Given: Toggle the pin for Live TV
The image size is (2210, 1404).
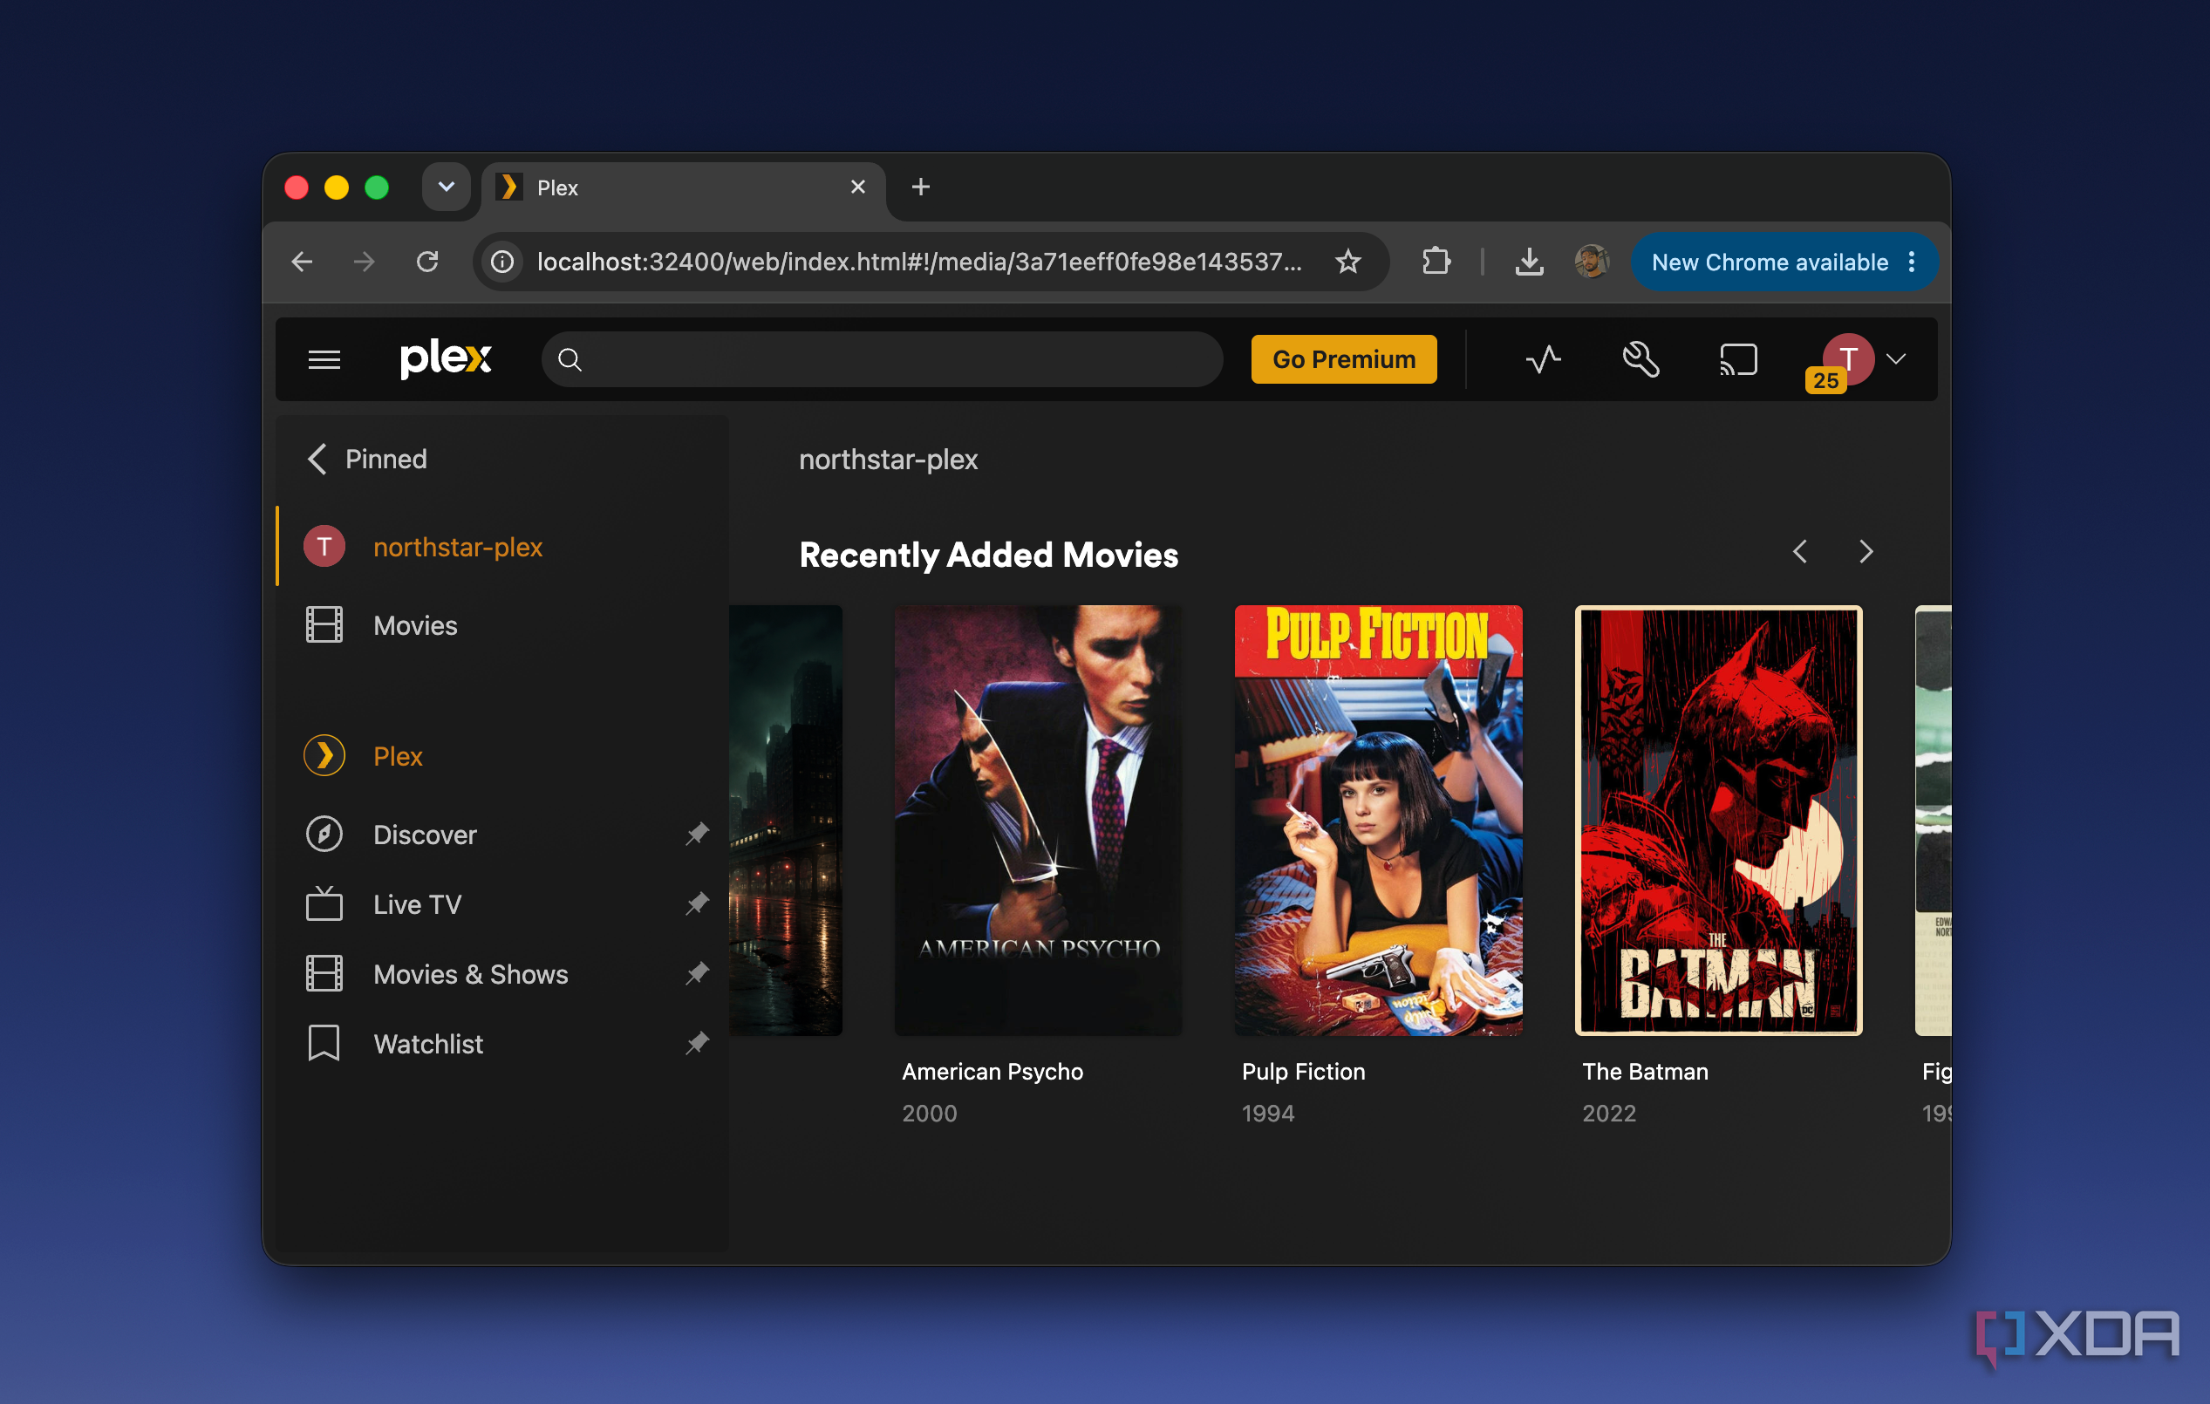Looking at the screenshot, I should (698, 903).
